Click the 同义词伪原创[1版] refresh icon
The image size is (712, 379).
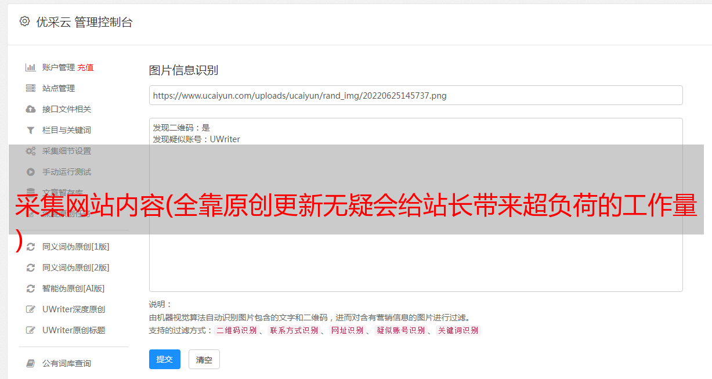pos(31,247)
